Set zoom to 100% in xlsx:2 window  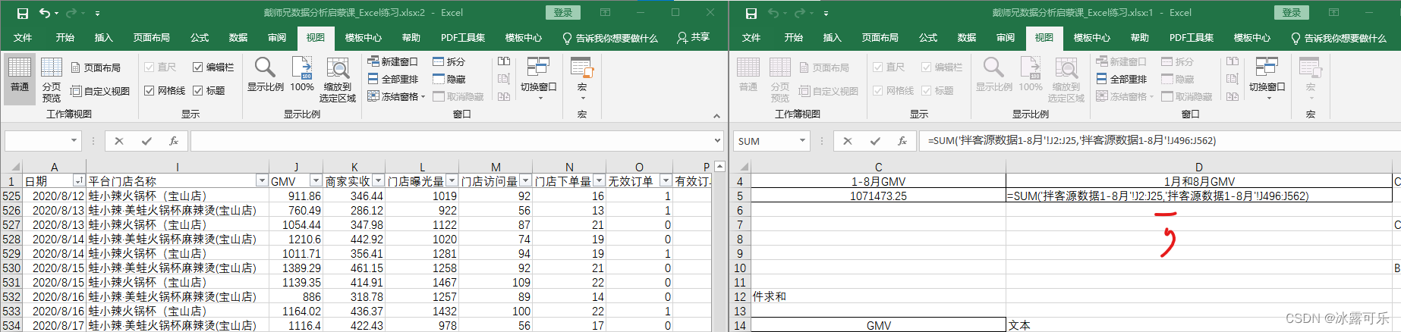pyautogui.click(x=302, y=74)
